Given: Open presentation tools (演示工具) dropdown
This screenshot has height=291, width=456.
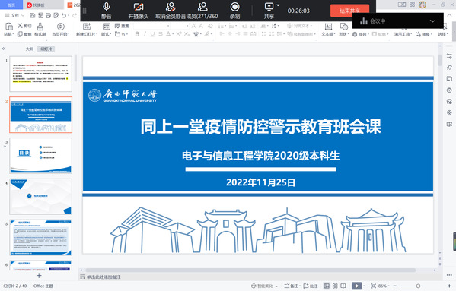Looking at the screenshot, I should [x=403, y=34].
